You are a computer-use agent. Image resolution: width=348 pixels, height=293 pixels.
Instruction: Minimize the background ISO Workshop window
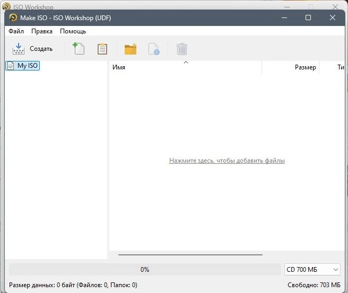click(x=287, y=7)
